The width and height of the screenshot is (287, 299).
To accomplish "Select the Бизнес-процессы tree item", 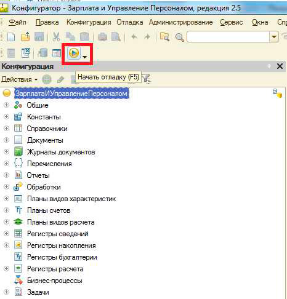I will tap(55, 281).
